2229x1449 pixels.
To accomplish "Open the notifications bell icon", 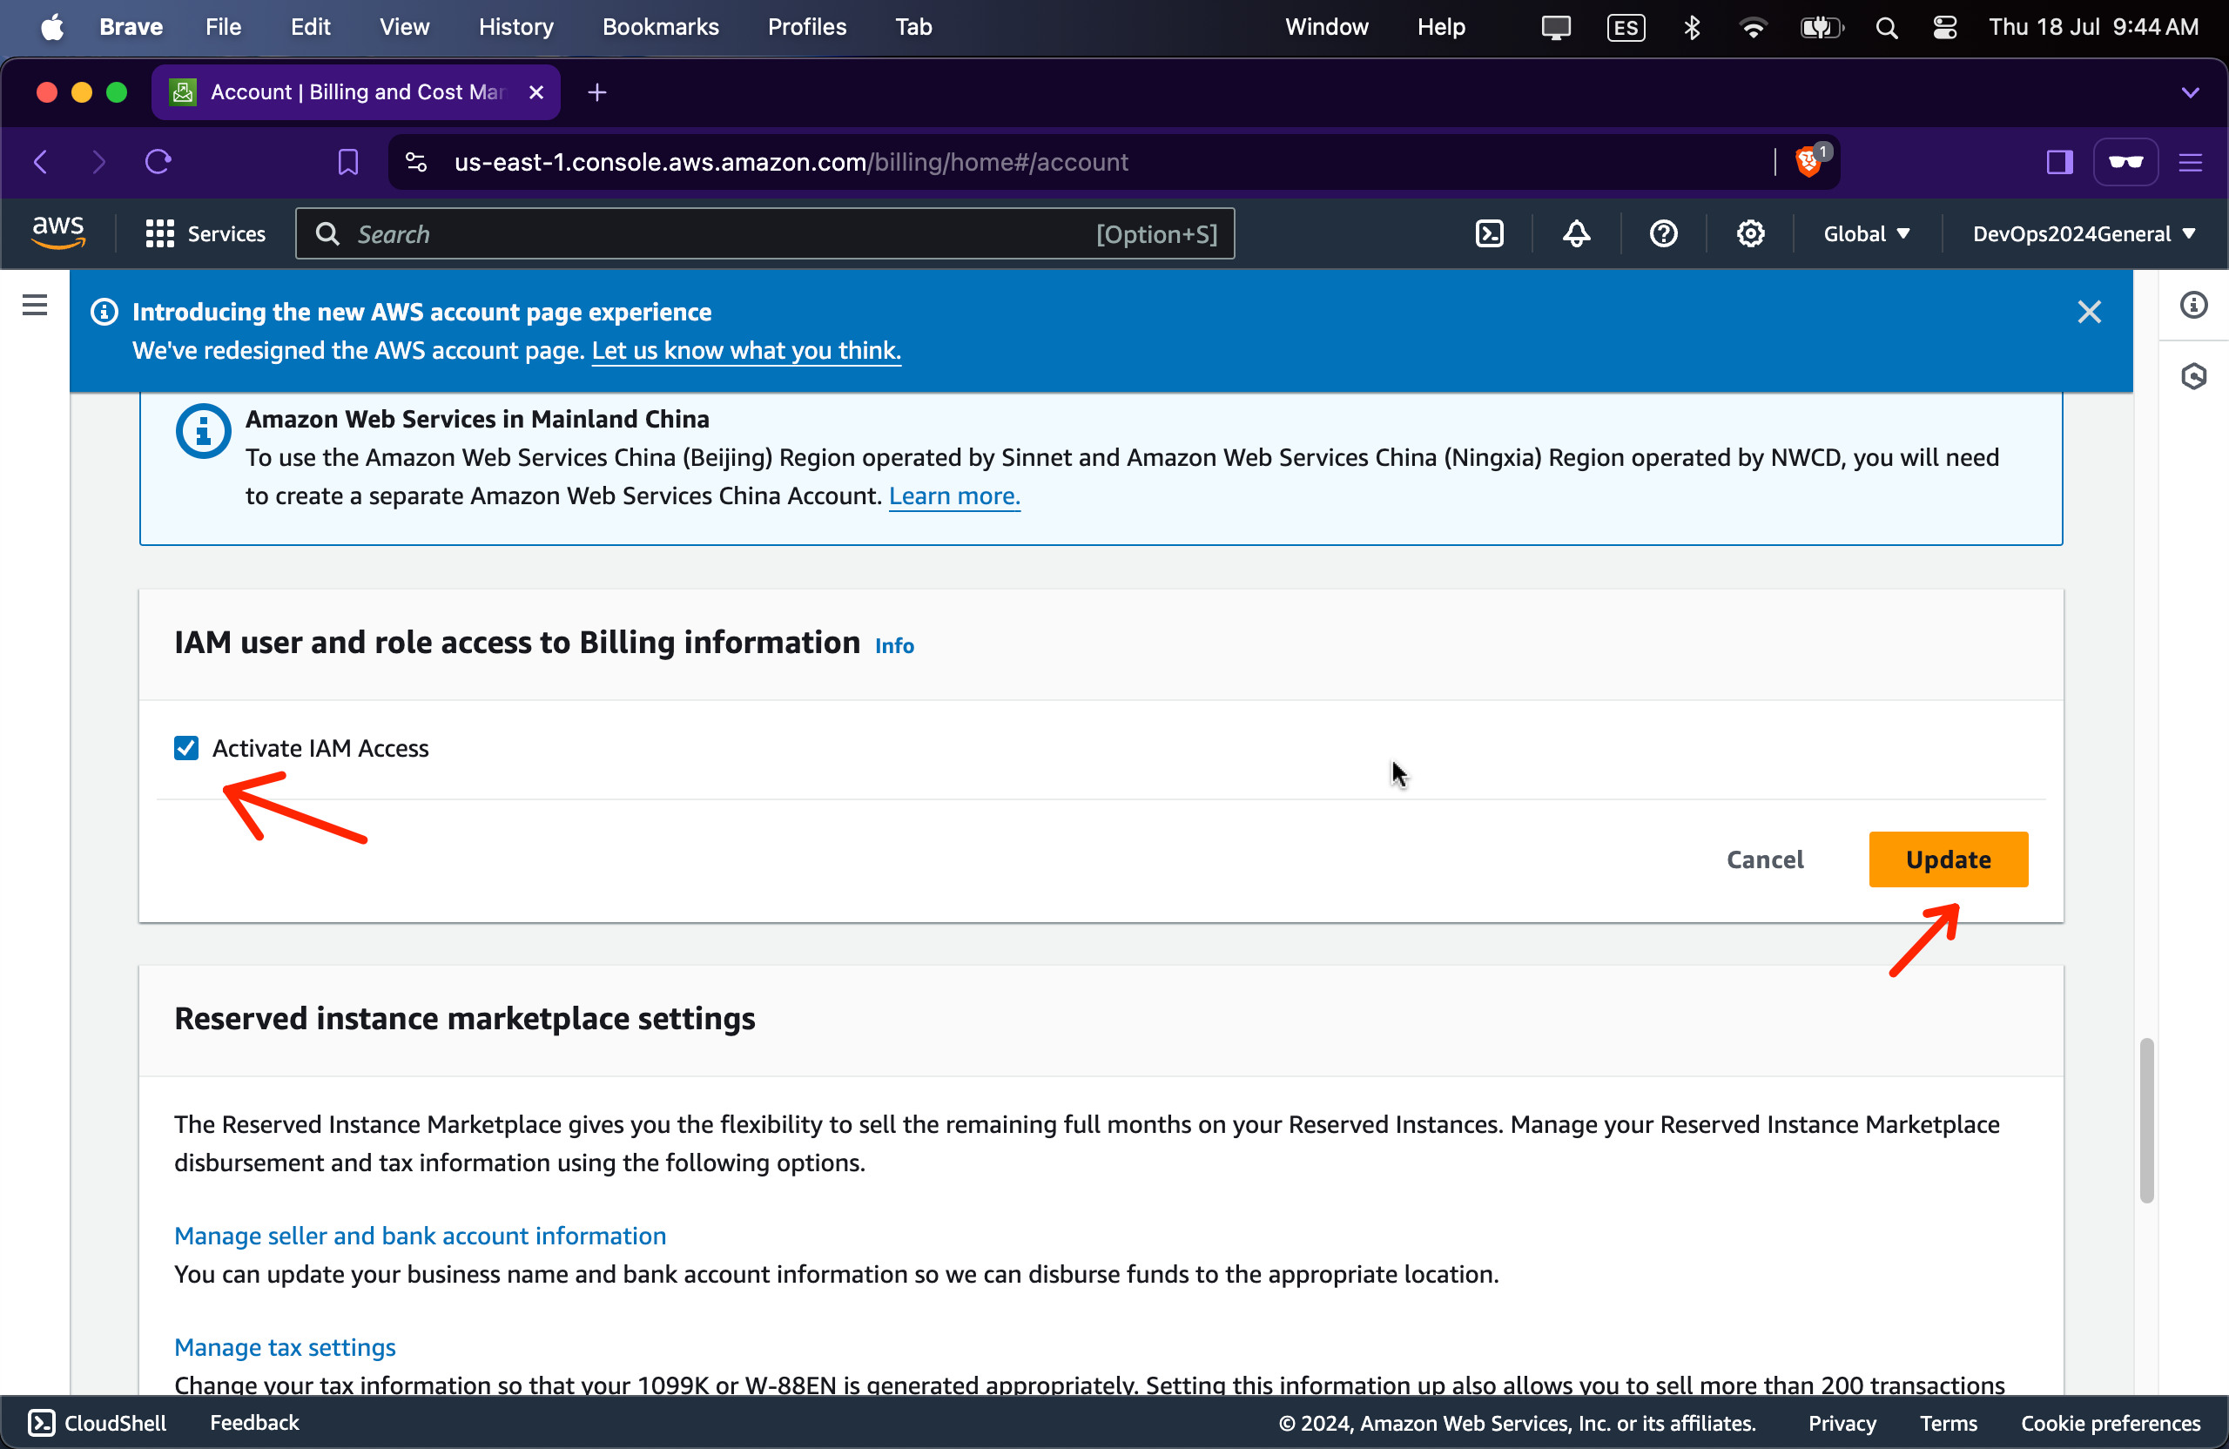I will [x=1576, y=234].
